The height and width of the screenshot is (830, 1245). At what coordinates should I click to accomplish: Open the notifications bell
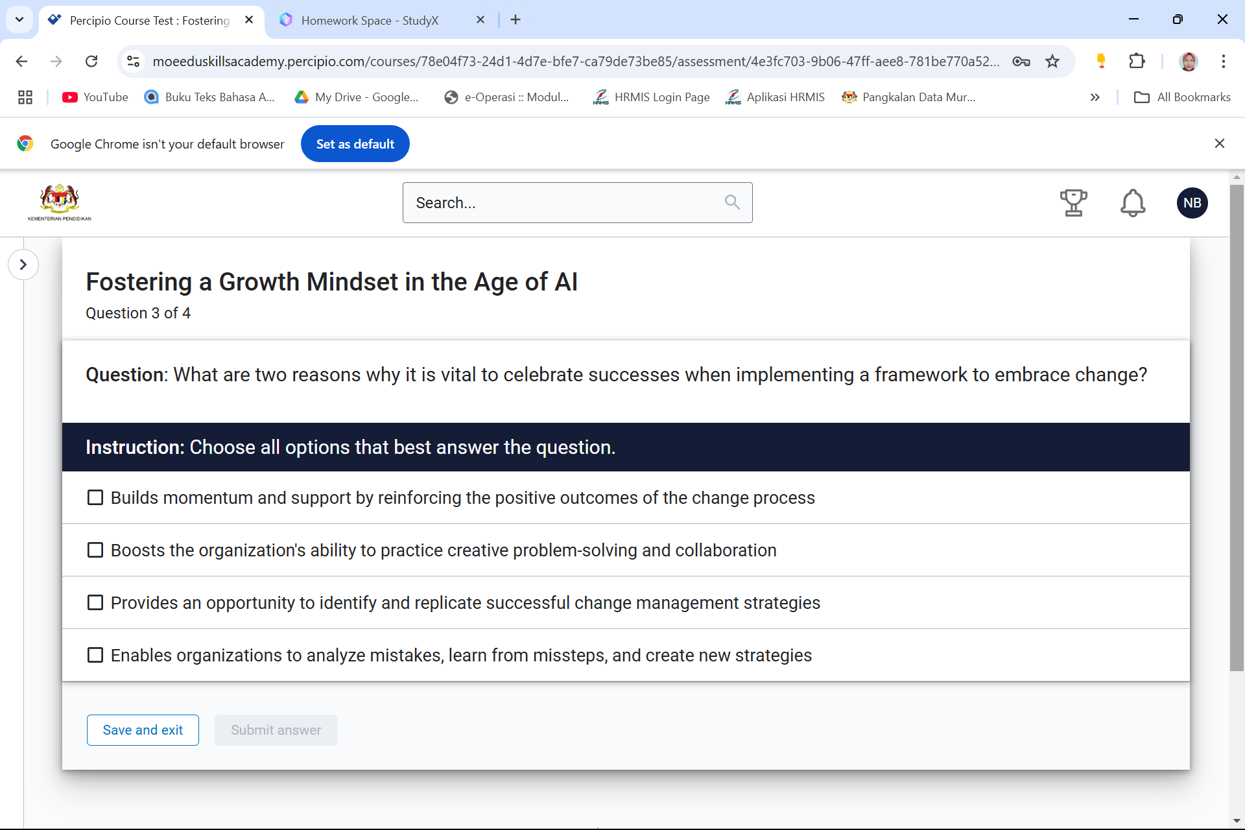[1133, 203]
